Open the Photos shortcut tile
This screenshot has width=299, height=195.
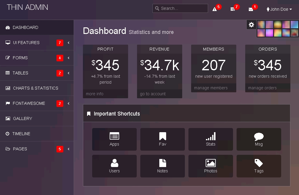click(211, 166)
